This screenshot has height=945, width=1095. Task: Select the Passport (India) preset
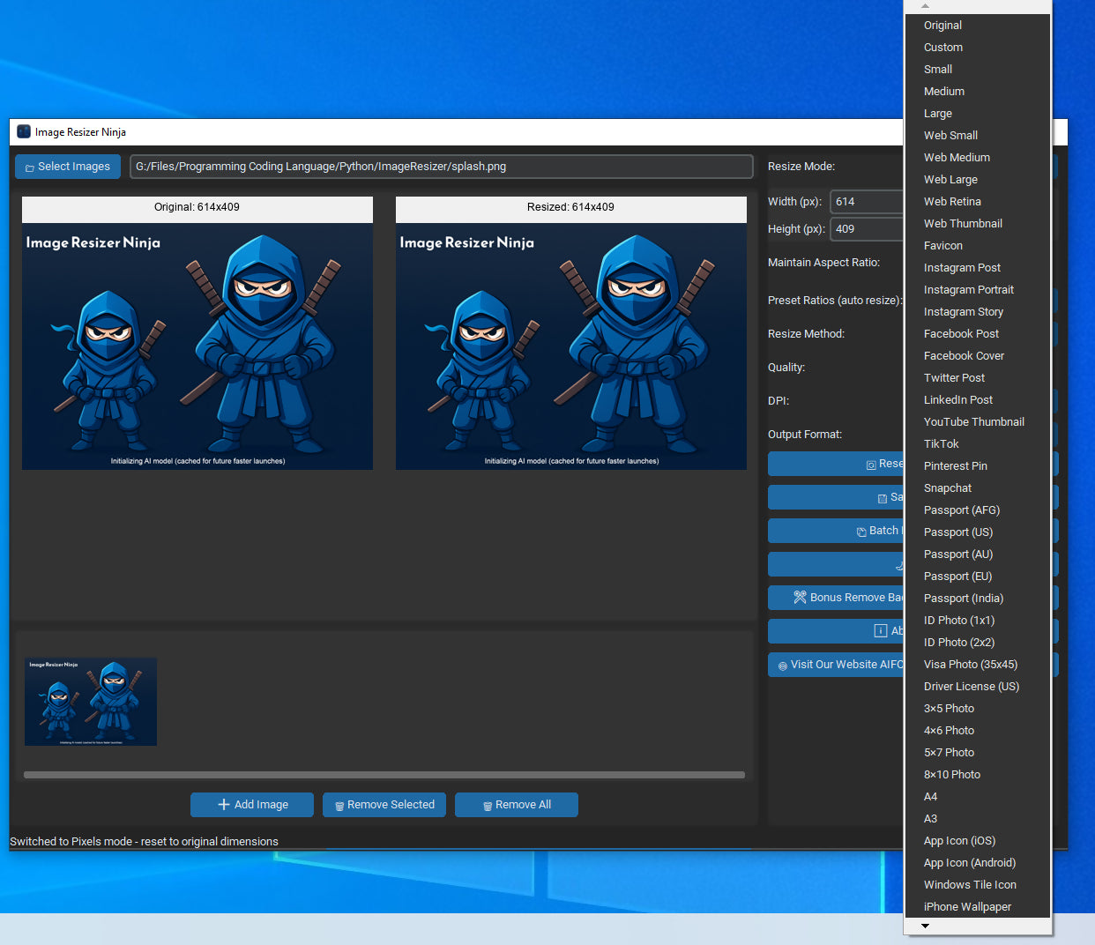pyautogui.click(x=978, y=599)
